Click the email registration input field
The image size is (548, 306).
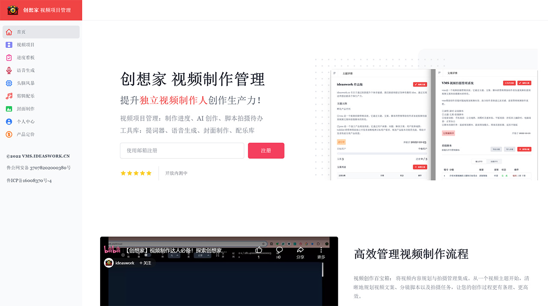click(182, 151)
